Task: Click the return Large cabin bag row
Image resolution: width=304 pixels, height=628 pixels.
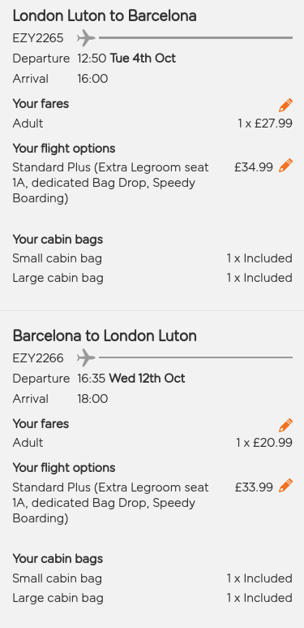Action: click(152, 598)
